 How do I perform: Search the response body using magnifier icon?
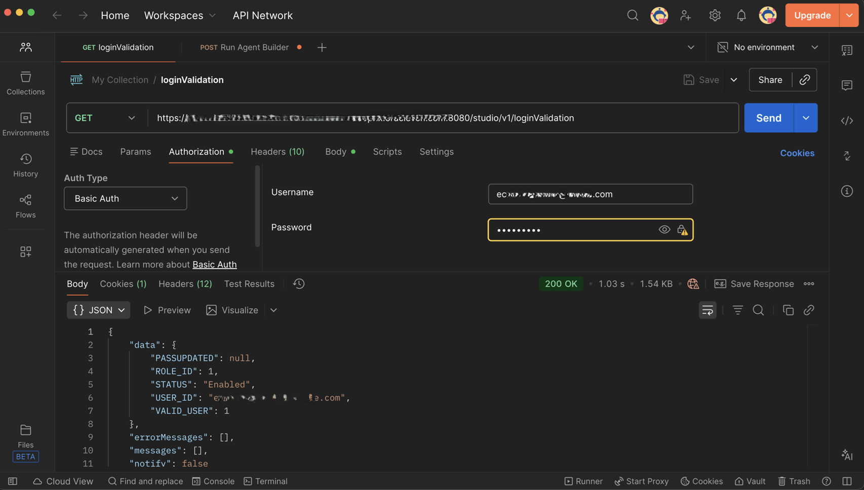coord(758,310)
